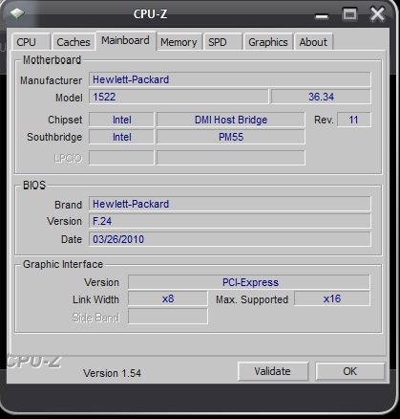
Task: Switch to the CPU tab
Action: (31, 42)
